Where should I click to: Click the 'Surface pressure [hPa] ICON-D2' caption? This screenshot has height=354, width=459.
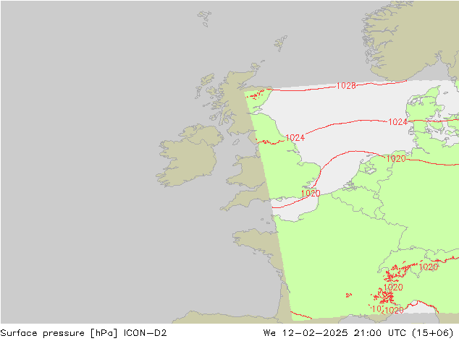(x=83, y=333)
